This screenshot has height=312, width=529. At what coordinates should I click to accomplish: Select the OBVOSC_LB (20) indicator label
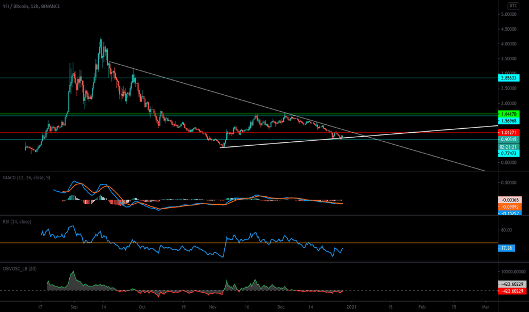click(x=19, y=268)
